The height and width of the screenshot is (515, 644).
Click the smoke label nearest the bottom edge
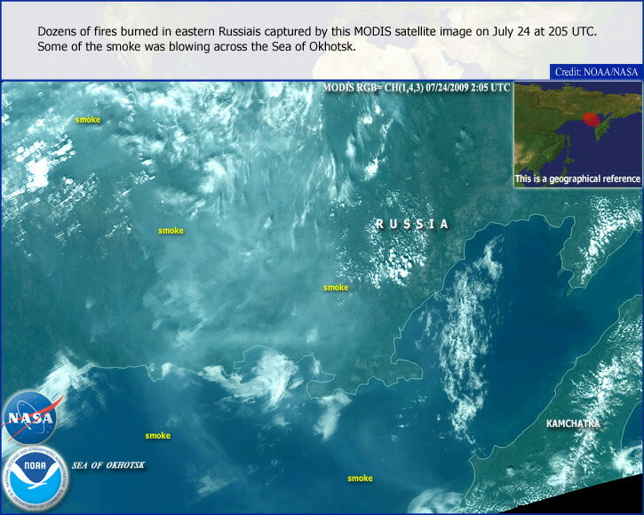[360, 479]
